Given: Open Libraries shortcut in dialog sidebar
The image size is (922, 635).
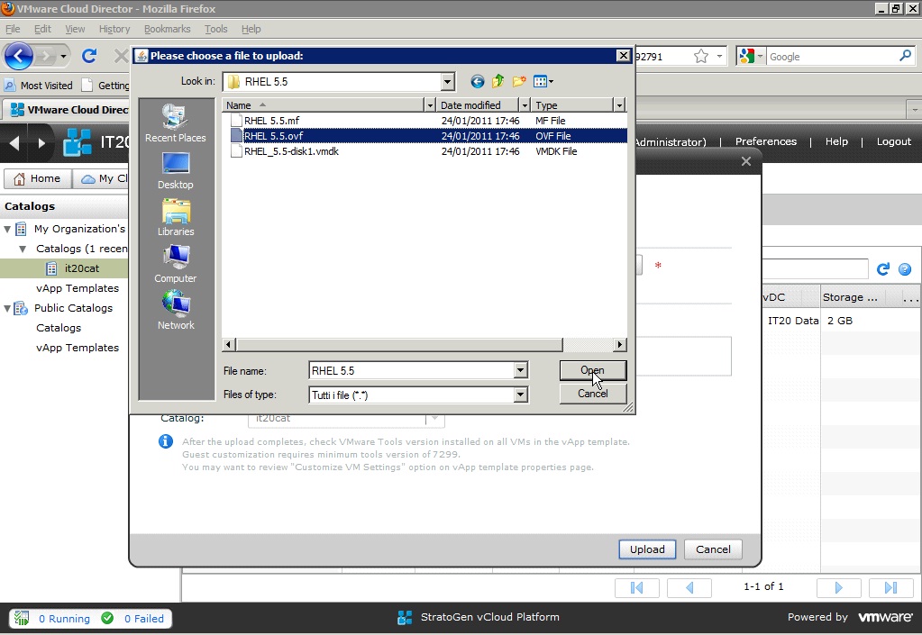Looking at the screenshot, I should [175, 217].
